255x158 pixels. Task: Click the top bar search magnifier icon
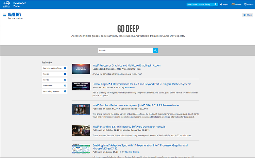point(216,4)
